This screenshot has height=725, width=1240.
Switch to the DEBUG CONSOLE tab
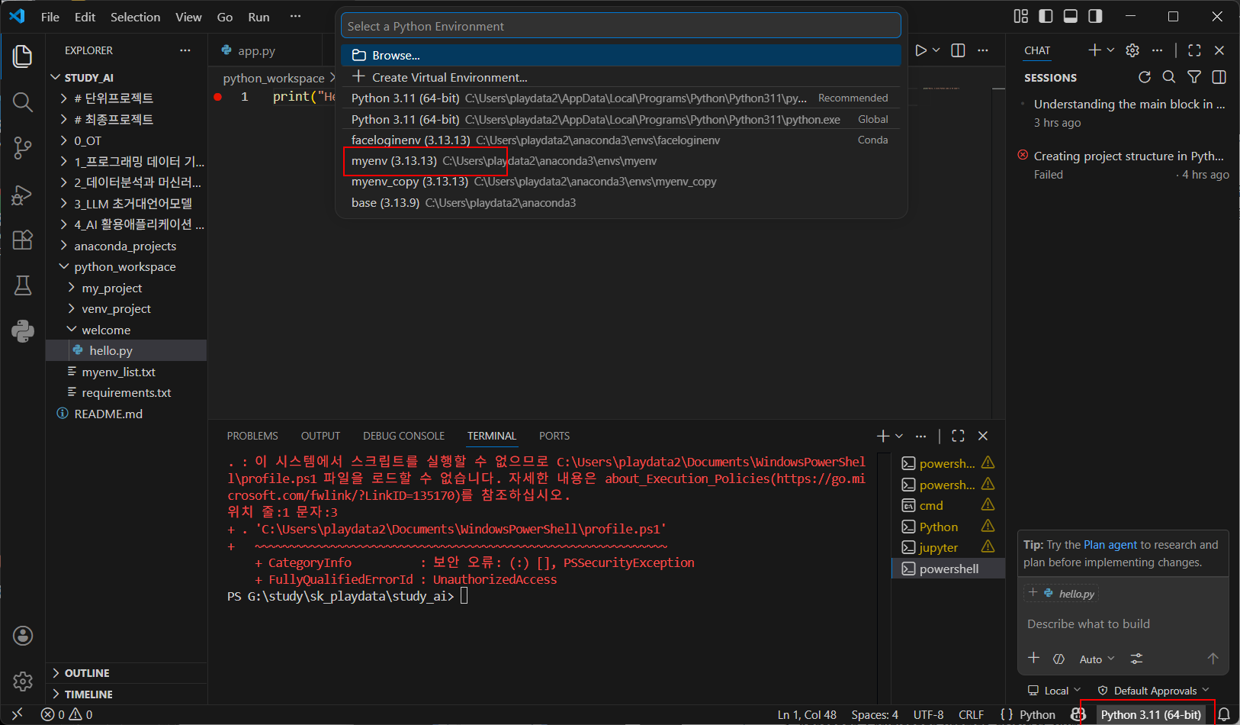pos(403,436)
